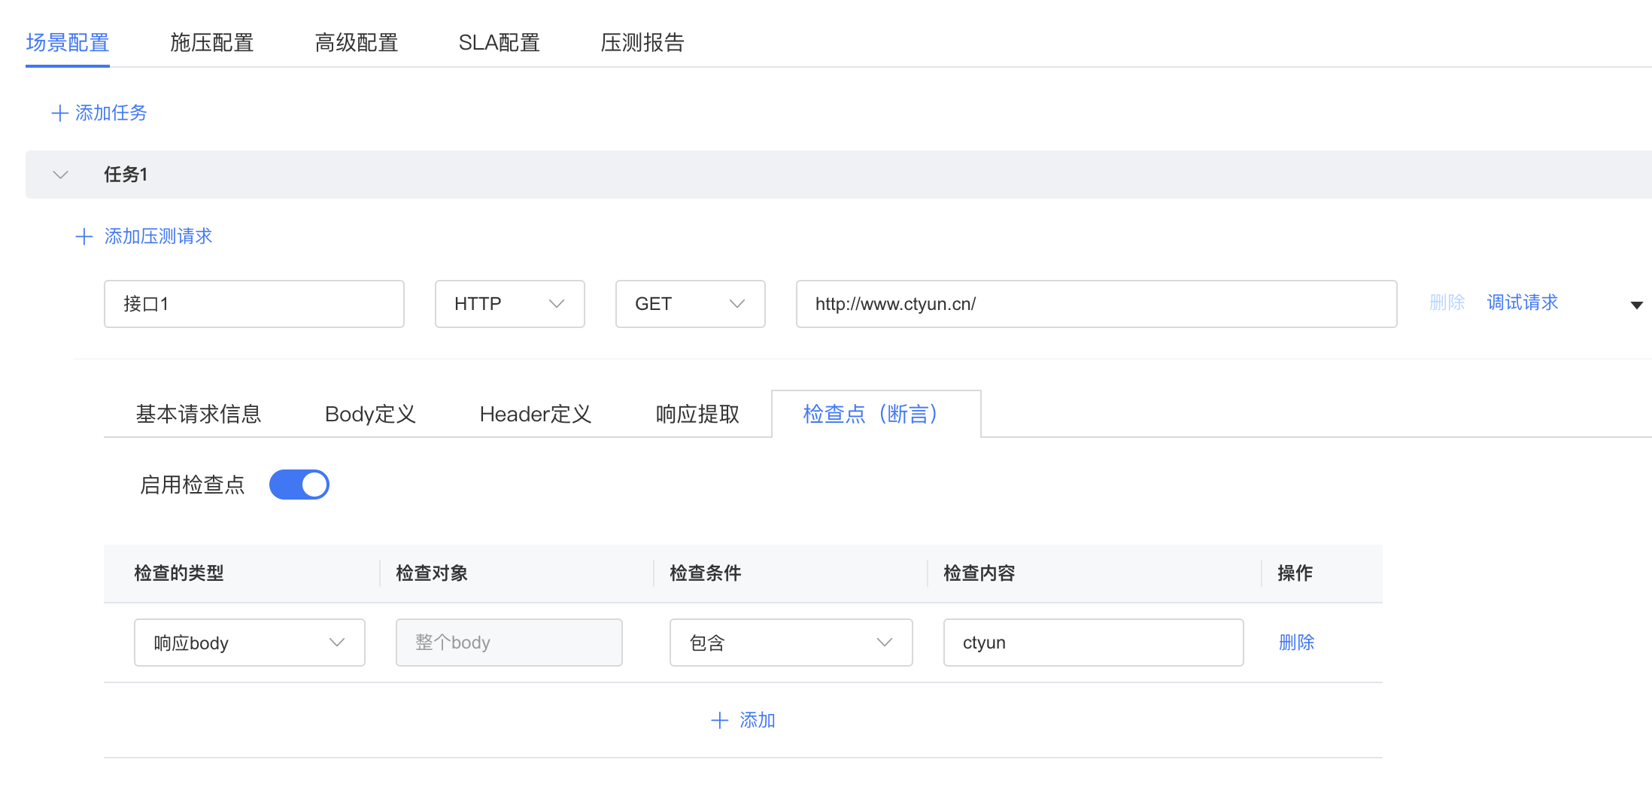Open the HTTP protocol dropdown
The image size is (1652, 793).
coord(509,304)
